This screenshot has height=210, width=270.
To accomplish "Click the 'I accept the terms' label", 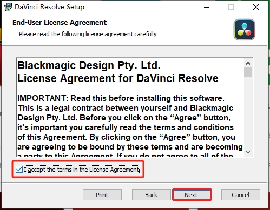I will pyautogui.click(x=82, y=170).
